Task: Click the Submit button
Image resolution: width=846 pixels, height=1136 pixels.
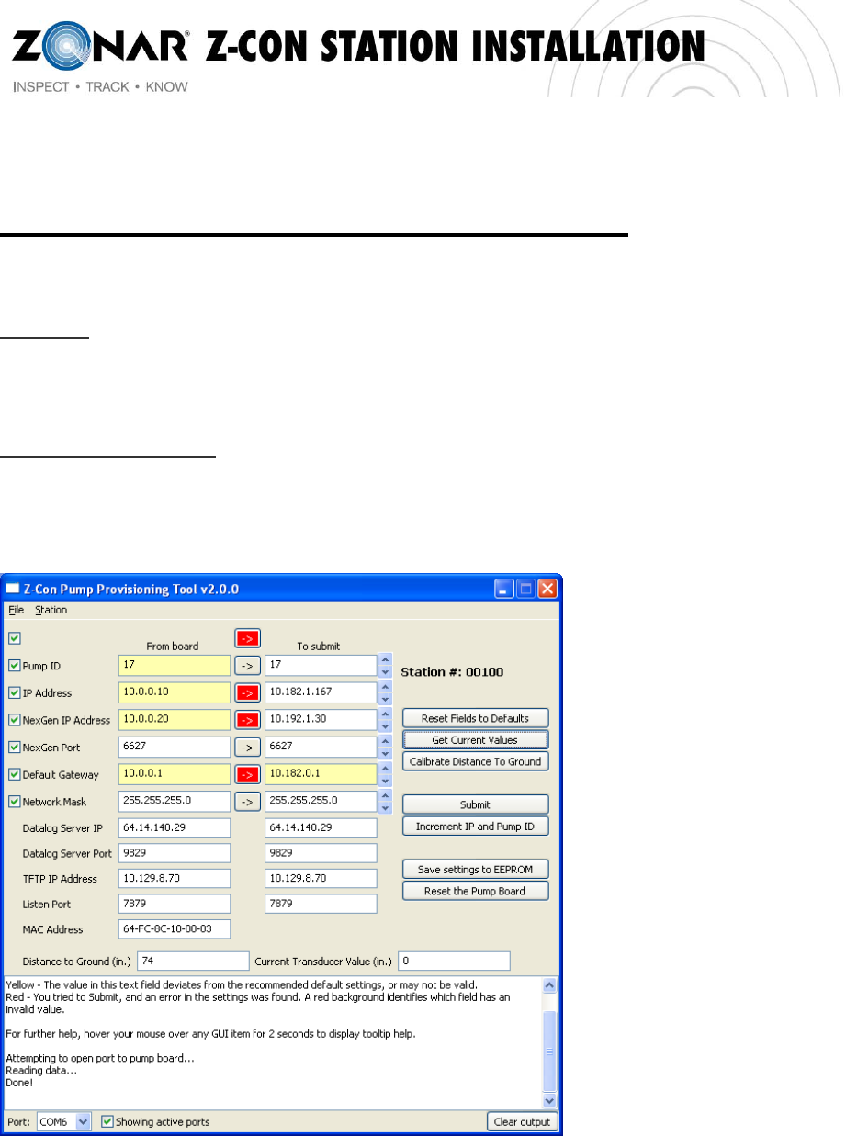Action: pos(475,804)
